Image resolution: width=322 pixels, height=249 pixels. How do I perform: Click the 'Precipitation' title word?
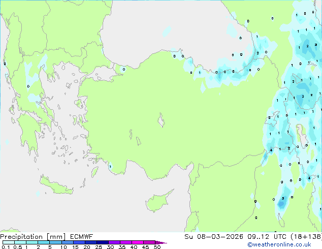point(21,237)
